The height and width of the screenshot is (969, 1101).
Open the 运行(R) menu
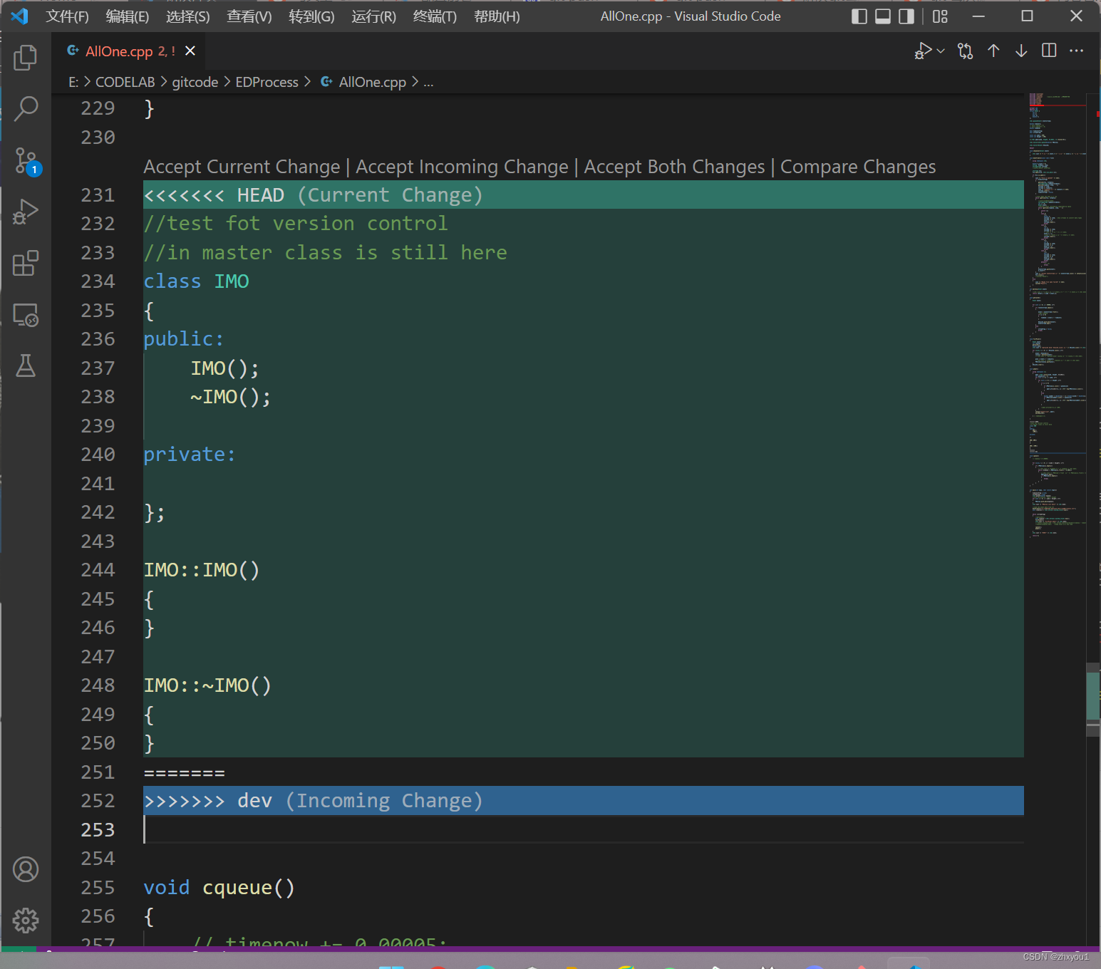pyautogui.click(x=373, y=16)
